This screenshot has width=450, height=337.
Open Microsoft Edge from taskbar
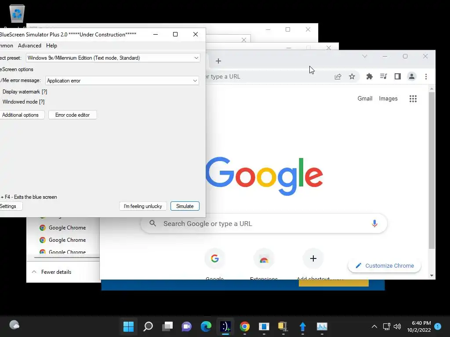206,326
